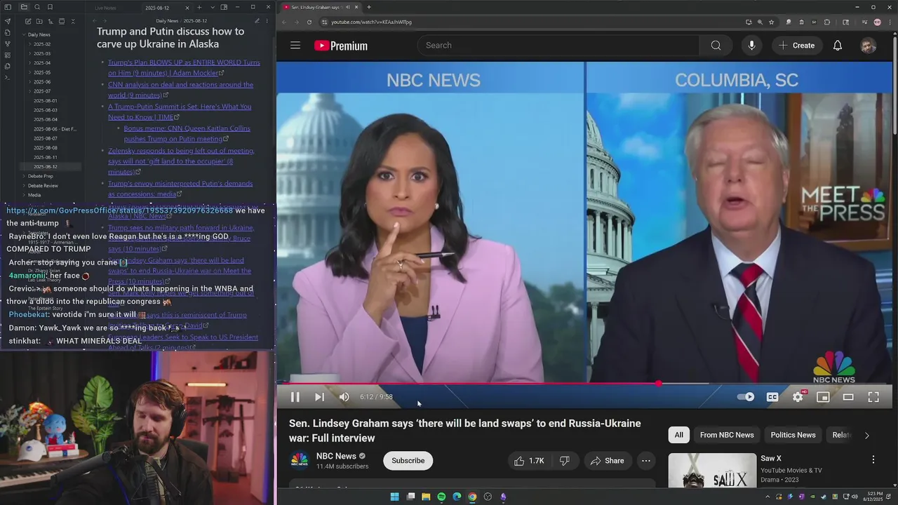Open Obsidian tab list dropdown

pos(213,7)
